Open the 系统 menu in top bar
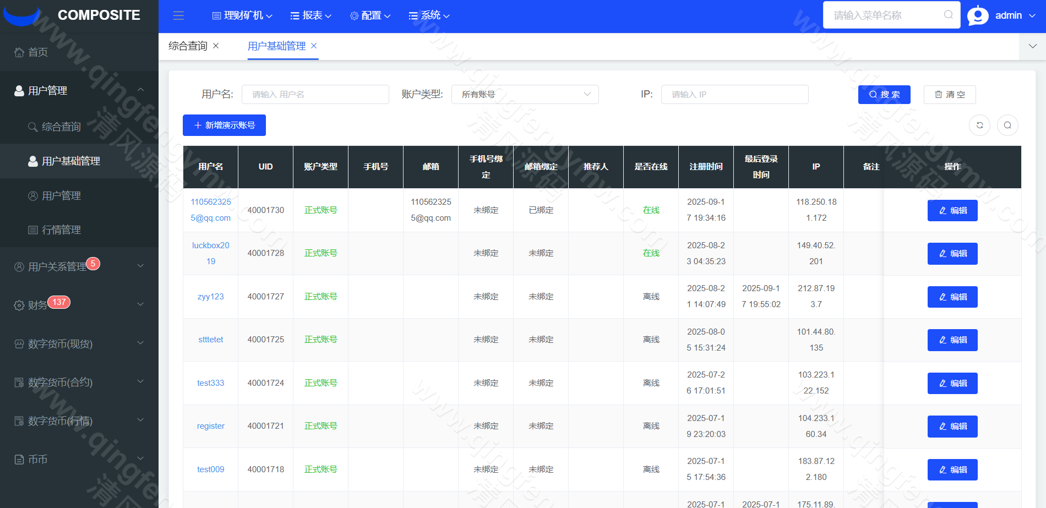This screenshot has height=508, width=1046. point(428,15)
